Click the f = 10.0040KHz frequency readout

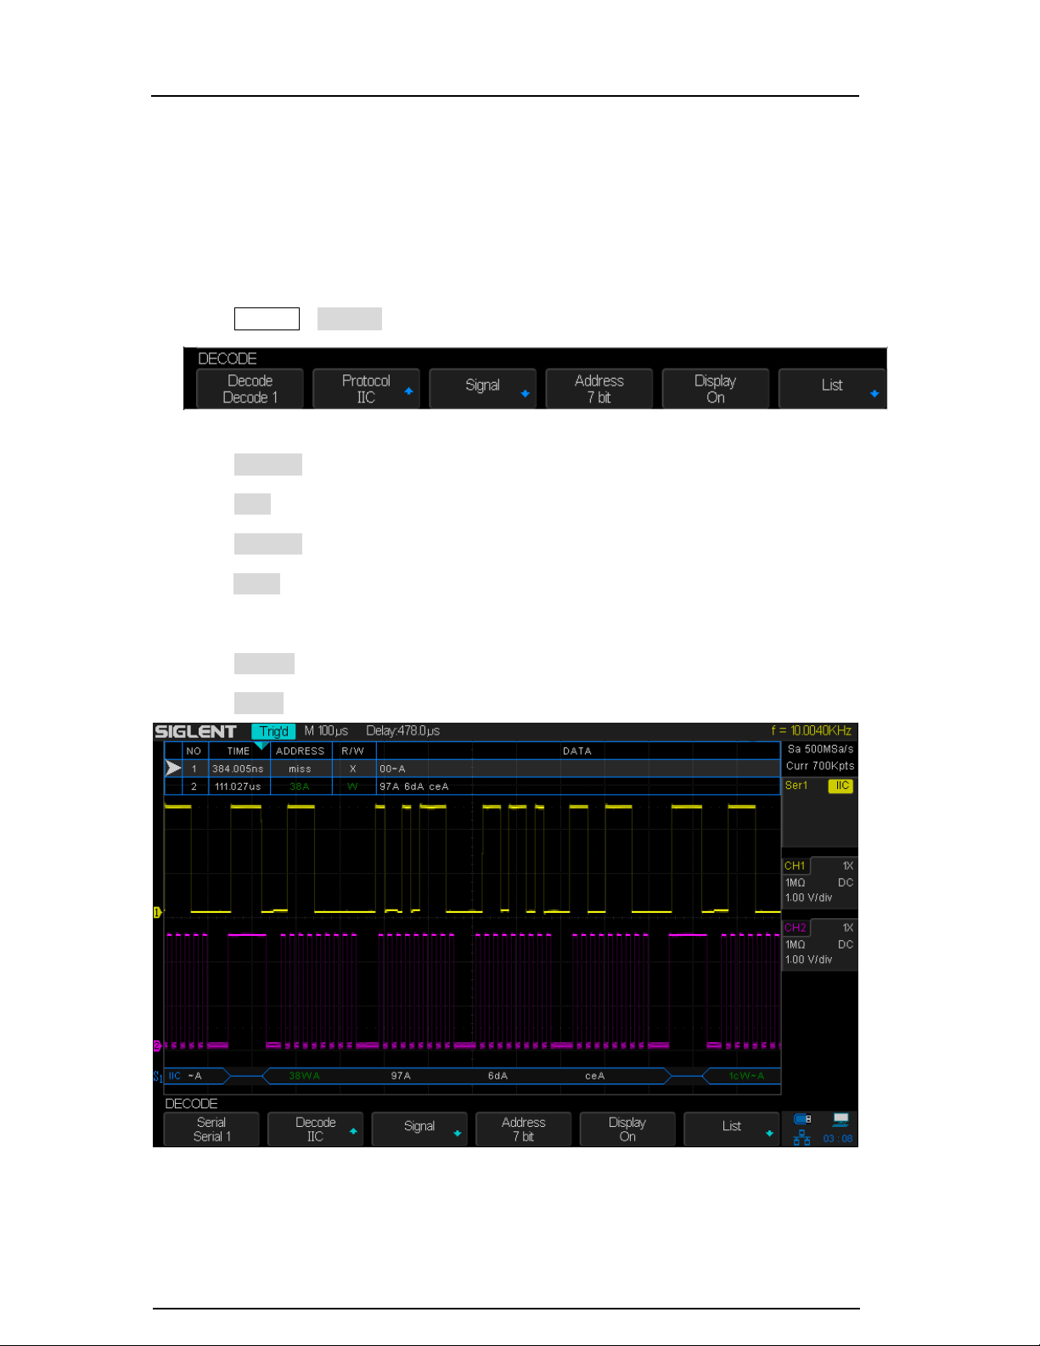point(811,731)
